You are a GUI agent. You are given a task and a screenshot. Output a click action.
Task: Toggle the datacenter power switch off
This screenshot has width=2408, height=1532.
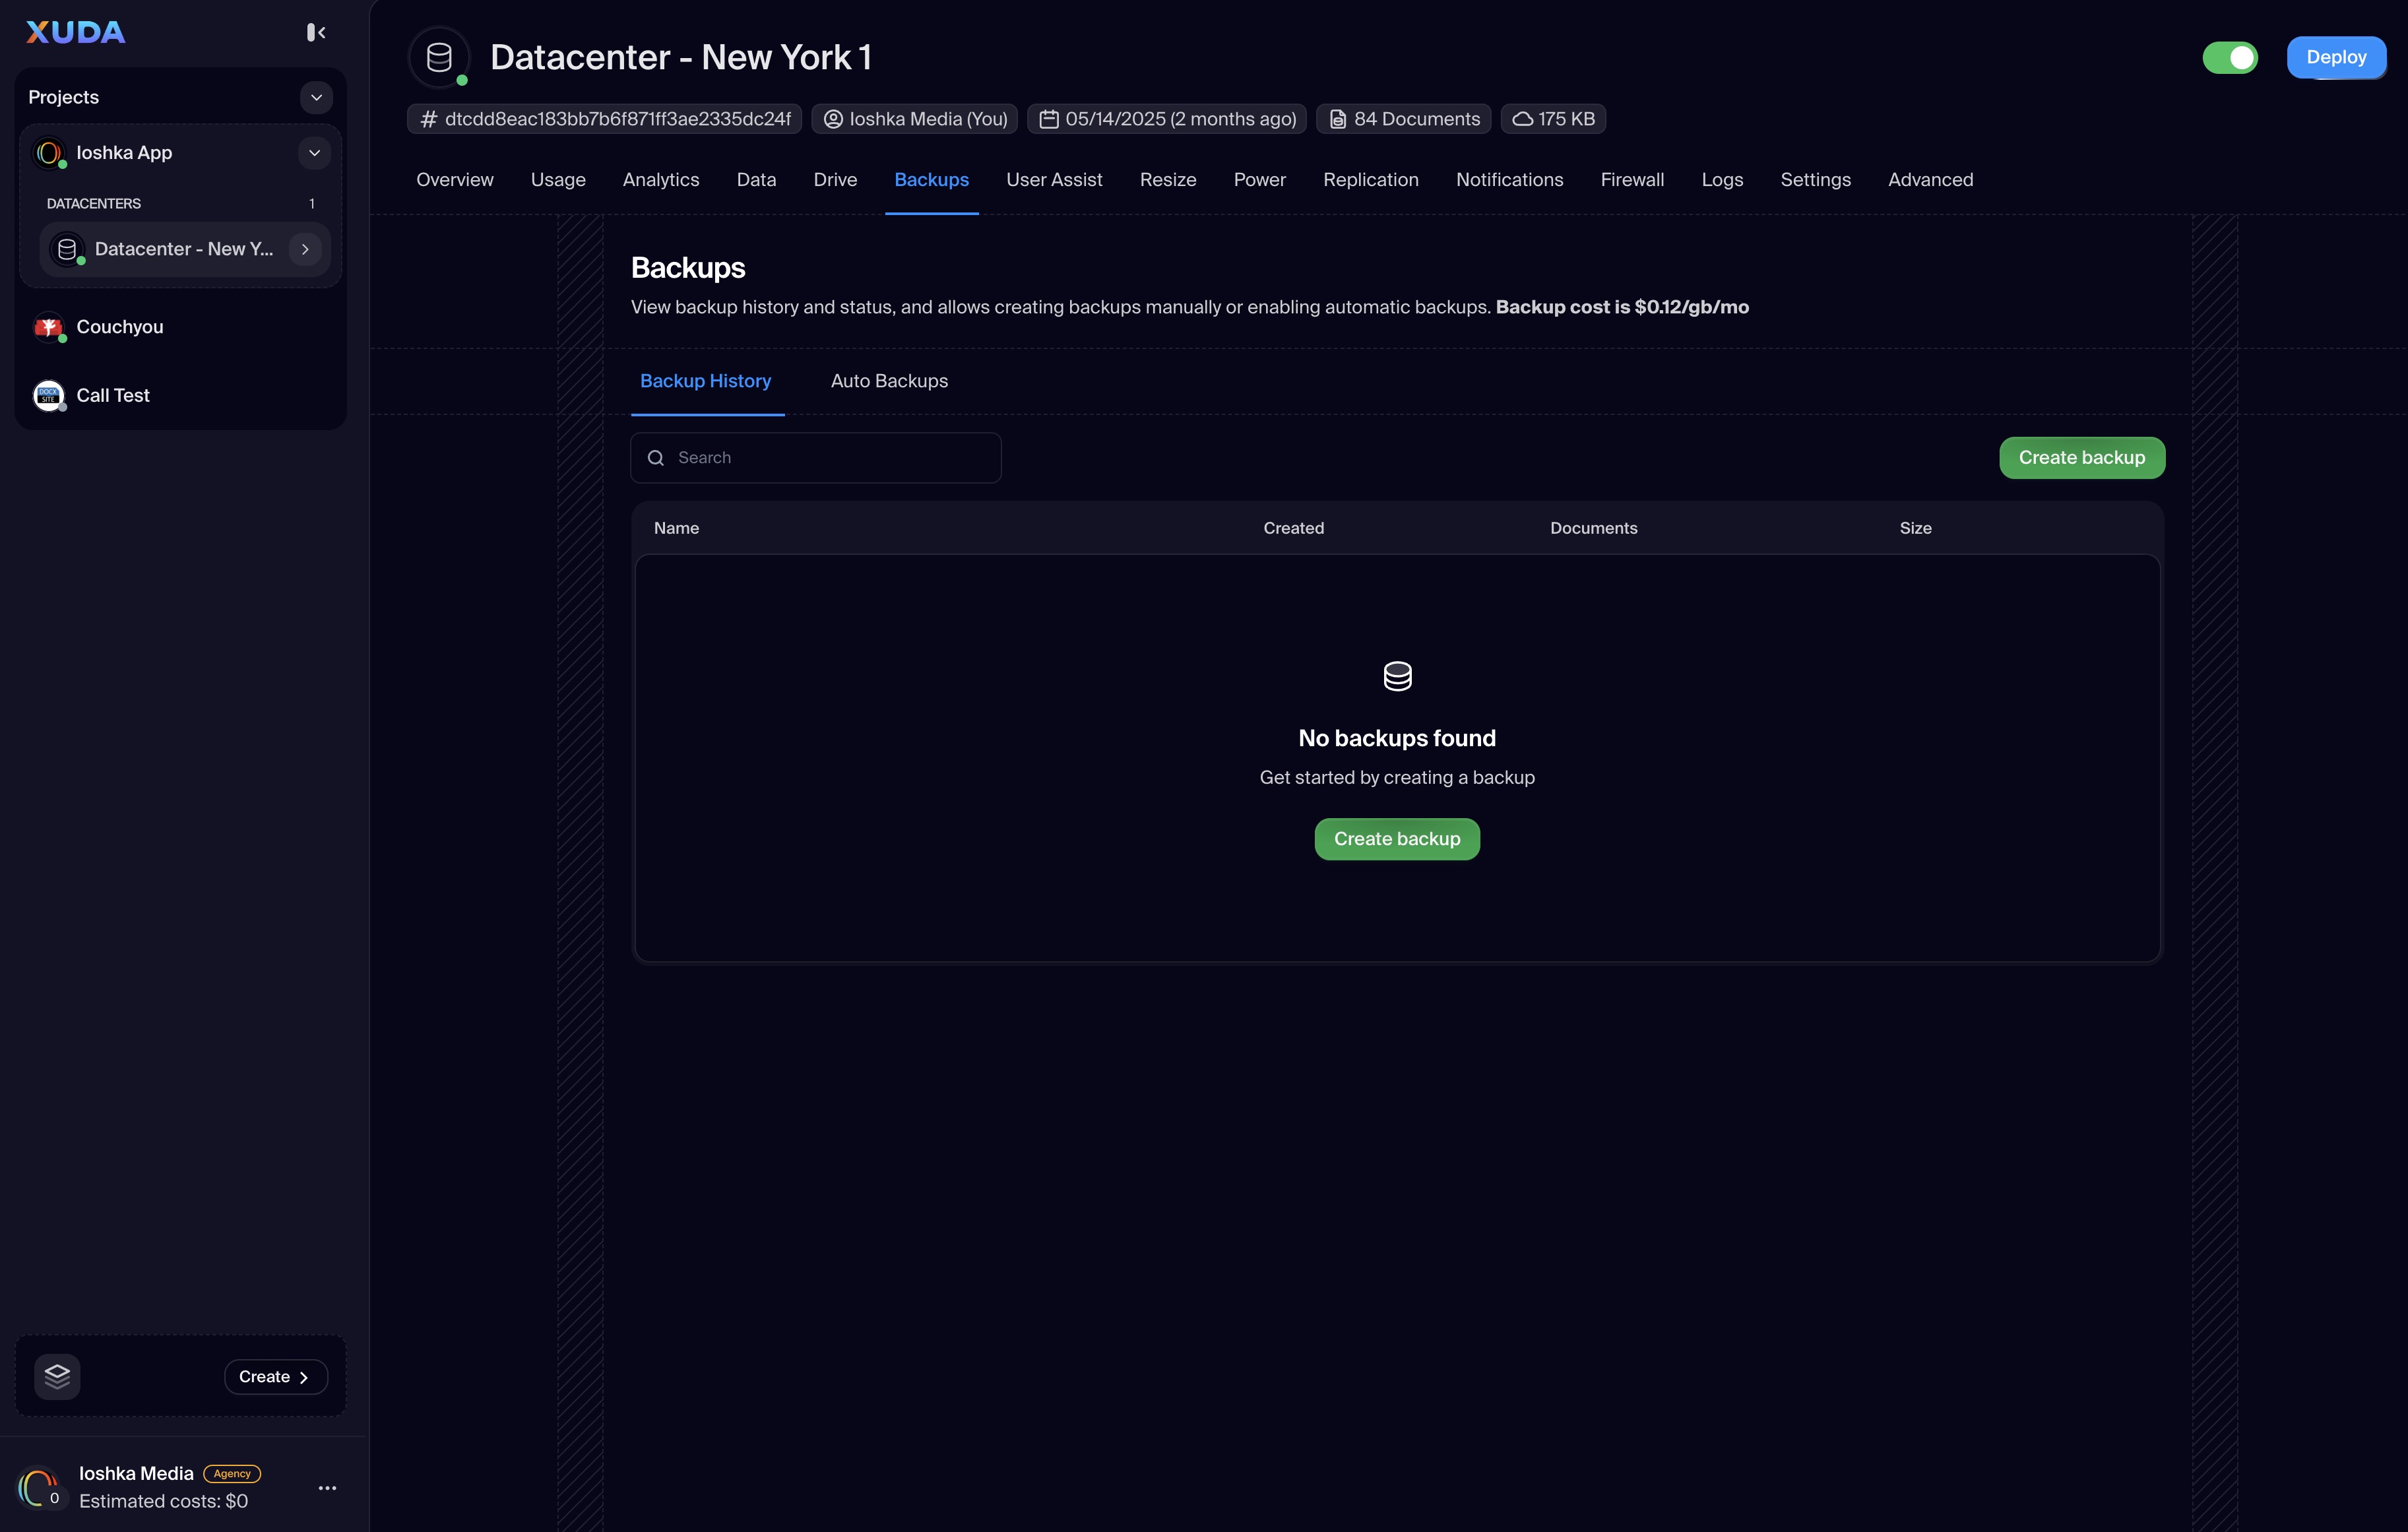click(x=2230, y=58)
